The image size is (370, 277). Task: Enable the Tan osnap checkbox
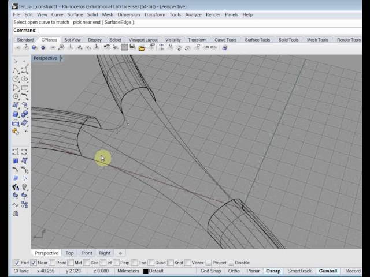coord(135,263)
